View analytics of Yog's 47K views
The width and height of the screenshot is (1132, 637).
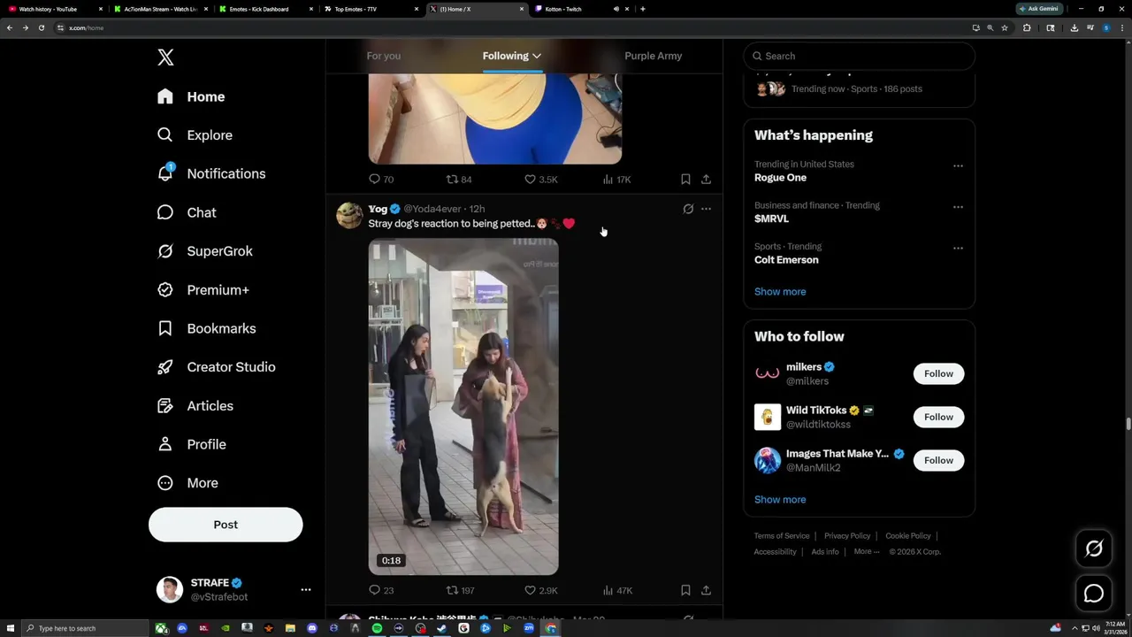tap(616, 590)
